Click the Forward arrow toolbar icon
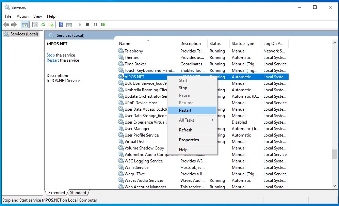This screenshot has height=206, width=339. point(14,25)
